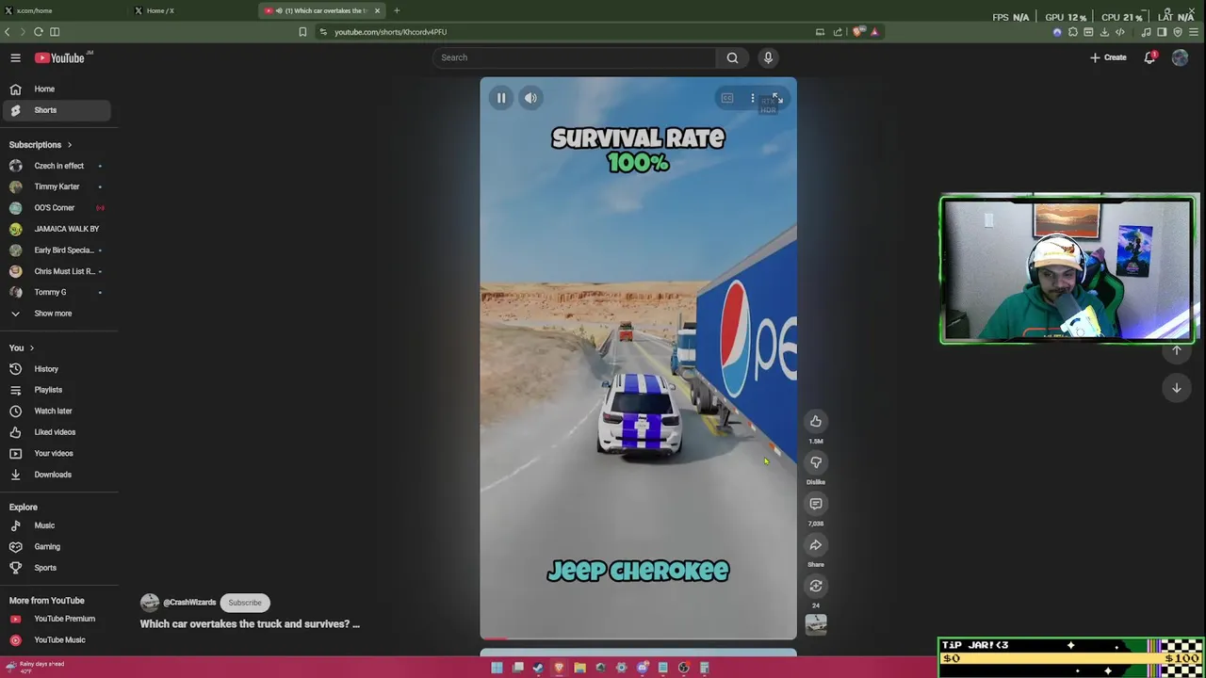Expand the Subscriptions section chevron
This screenshot has width=1206, height=678.
pos(69,145)
